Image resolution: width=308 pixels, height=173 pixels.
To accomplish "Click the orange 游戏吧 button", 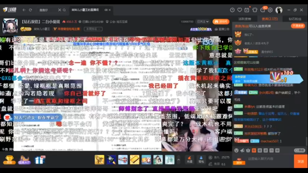I will [x=221, y=22].
